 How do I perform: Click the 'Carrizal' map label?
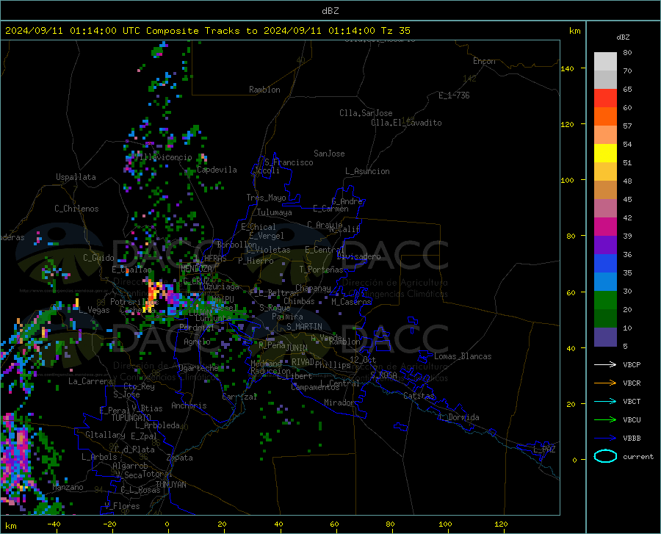click(239, 397)
